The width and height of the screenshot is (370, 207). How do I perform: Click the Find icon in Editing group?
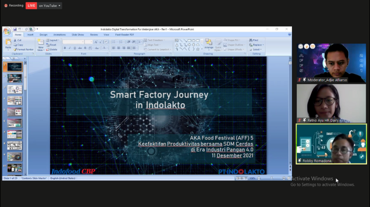tap(253, 40)
